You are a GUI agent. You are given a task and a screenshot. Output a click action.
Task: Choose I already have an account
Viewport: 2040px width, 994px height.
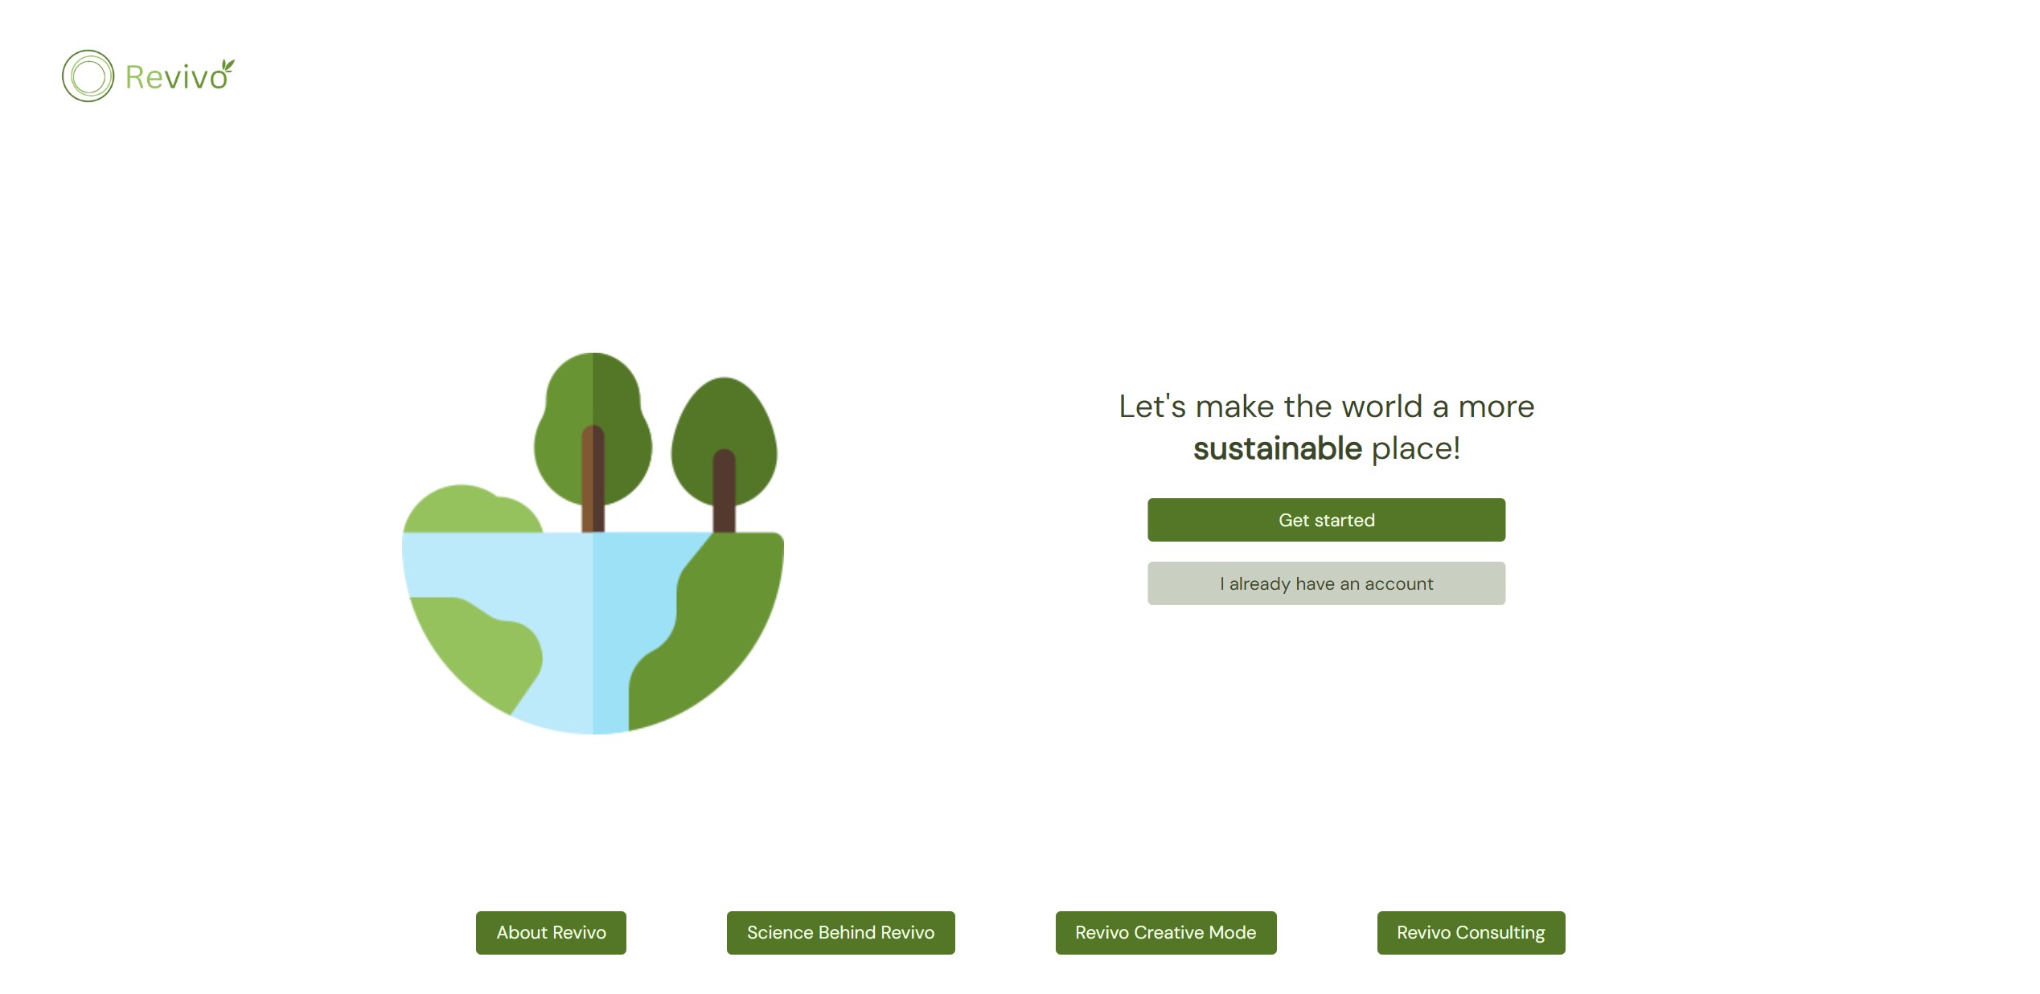pyautogui.click(x=1326, y=583)
